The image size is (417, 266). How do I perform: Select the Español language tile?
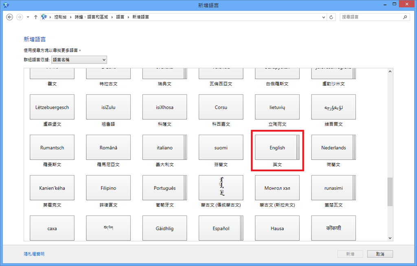(x=221, y=228)
